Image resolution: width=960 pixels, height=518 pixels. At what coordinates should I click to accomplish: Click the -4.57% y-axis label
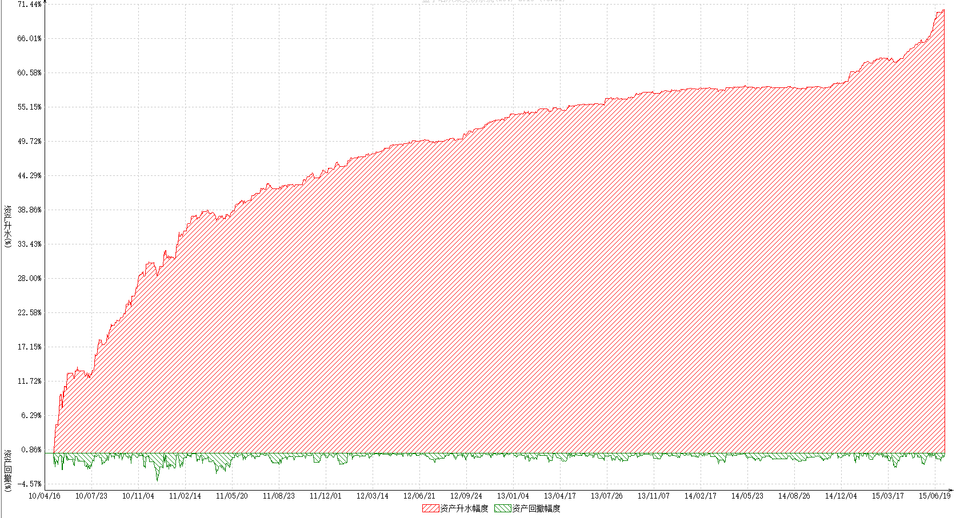pyautogui.click(x=30, y=484)
